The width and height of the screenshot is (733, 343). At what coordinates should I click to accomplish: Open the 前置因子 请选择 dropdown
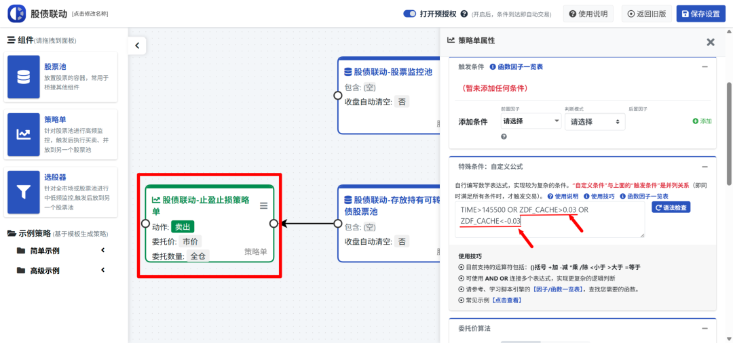coord(530,121)
